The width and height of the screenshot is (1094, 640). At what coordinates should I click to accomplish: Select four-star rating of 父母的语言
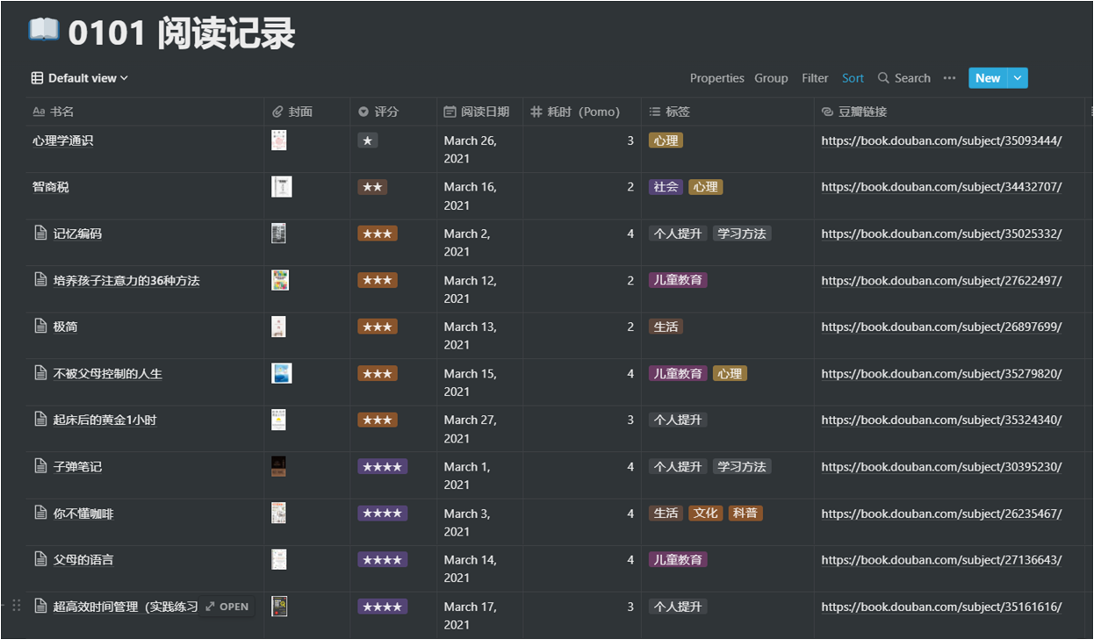pos(383,559)
